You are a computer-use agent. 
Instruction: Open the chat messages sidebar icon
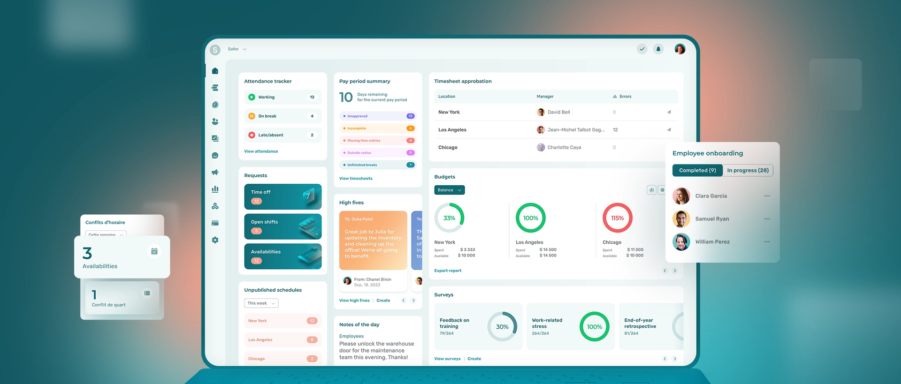[215, 155]
